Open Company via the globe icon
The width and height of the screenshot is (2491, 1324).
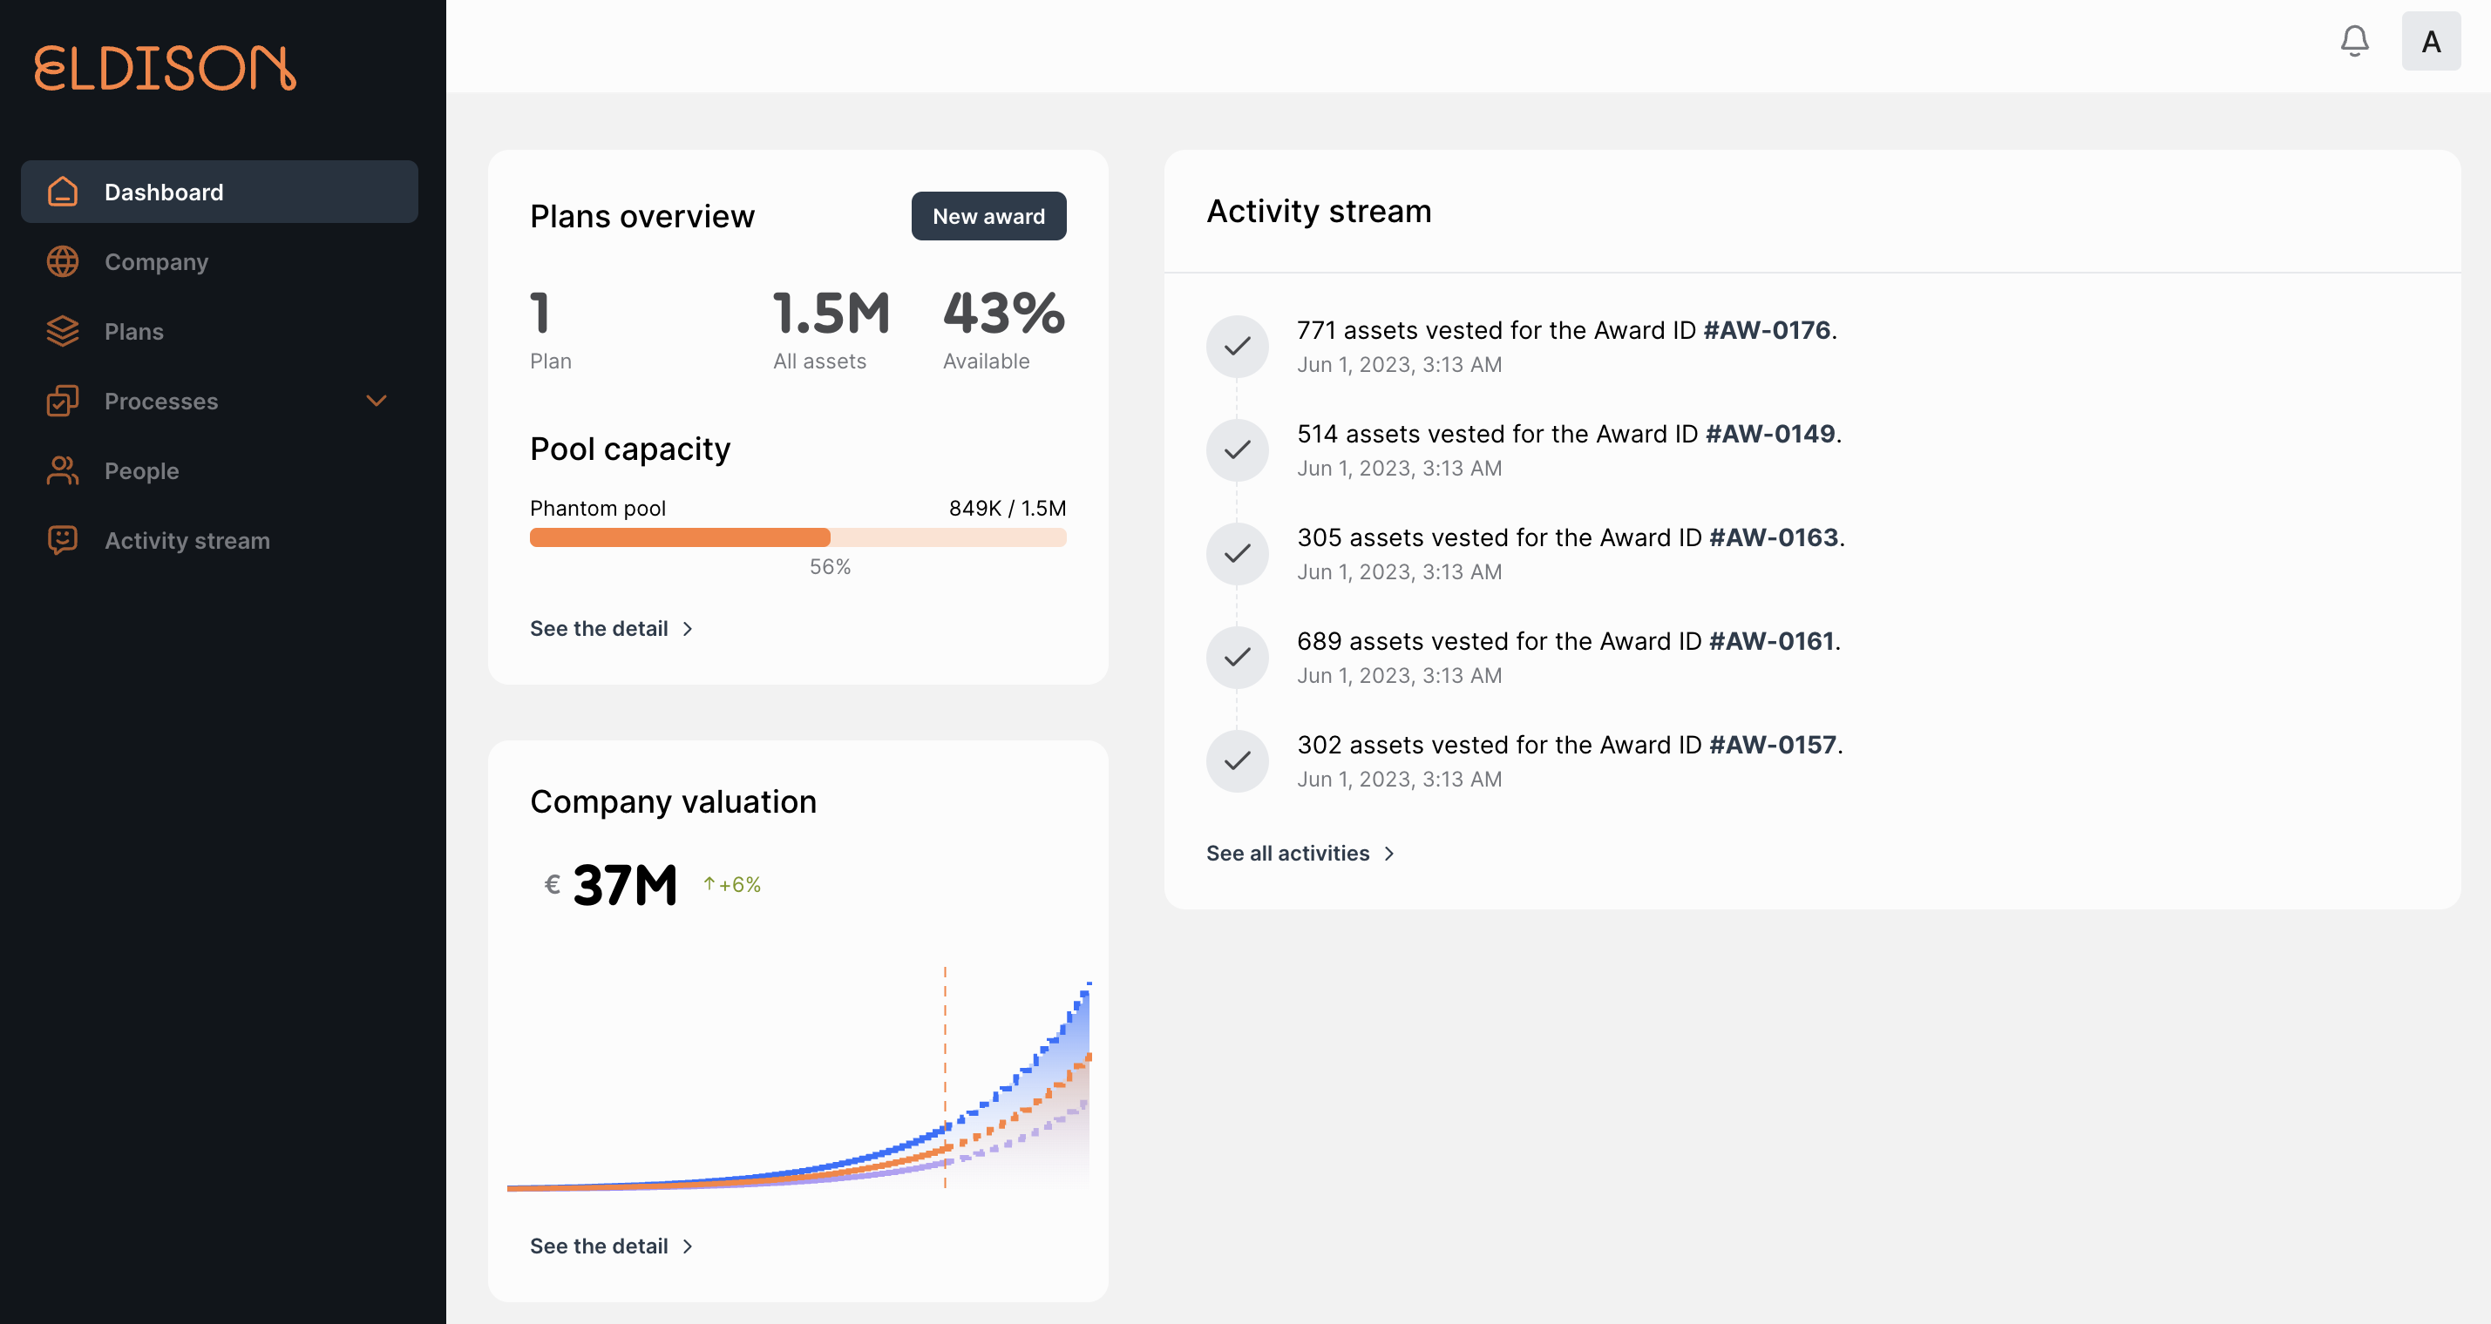click(x=62, y=261)
